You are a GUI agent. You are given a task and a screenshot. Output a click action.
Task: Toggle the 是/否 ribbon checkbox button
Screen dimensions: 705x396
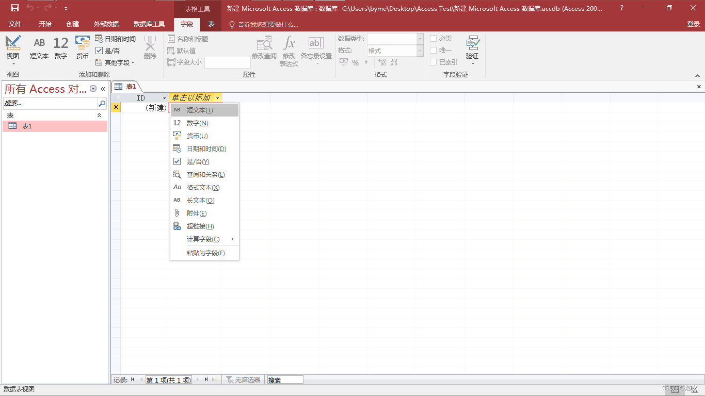click(108, 51)
